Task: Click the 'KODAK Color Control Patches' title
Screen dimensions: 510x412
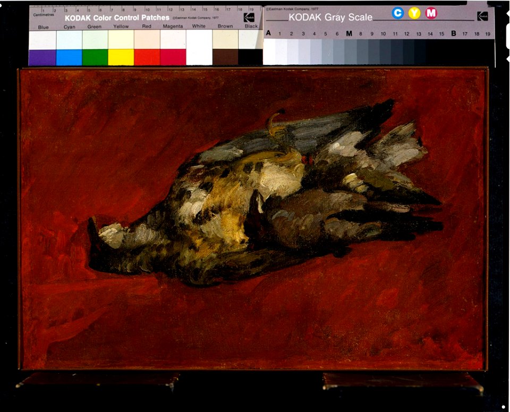Action: click(117, 18)
